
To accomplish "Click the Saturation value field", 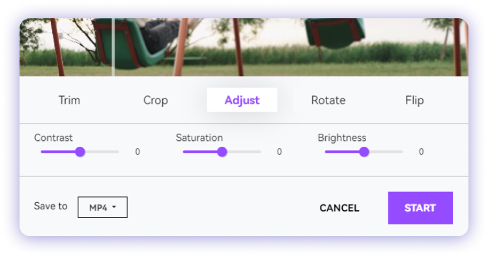I will [x=279, y=152].
